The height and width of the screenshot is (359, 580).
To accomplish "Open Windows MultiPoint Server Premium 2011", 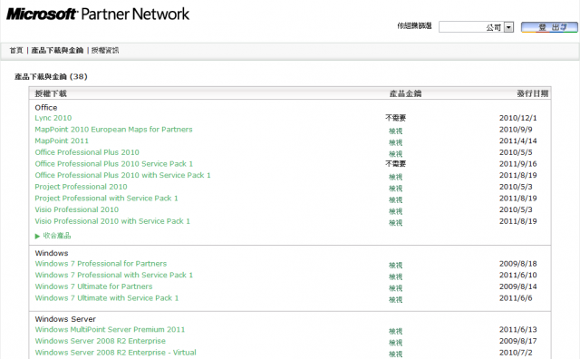I will click(110, 330).
